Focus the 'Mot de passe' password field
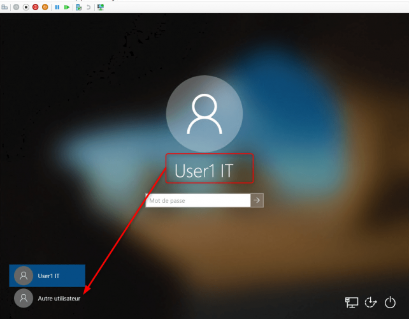The height and width of the screenshot is (319, 409). [197, 200]
